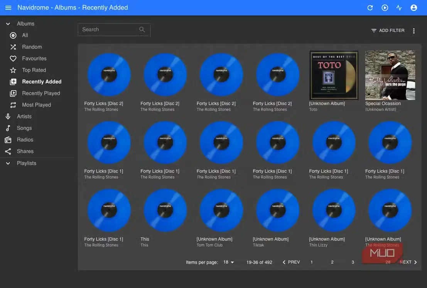Screen dimensions: 427x288
Task: Click the Recently Played icon in sidebar
Action: 13,93
